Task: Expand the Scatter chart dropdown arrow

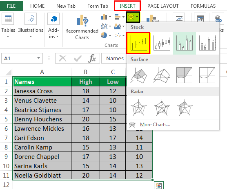Action: coord(123,35)
